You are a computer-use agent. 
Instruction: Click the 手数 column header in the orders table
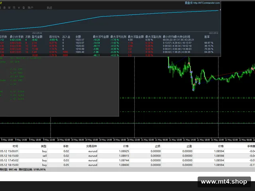(66, 146)
